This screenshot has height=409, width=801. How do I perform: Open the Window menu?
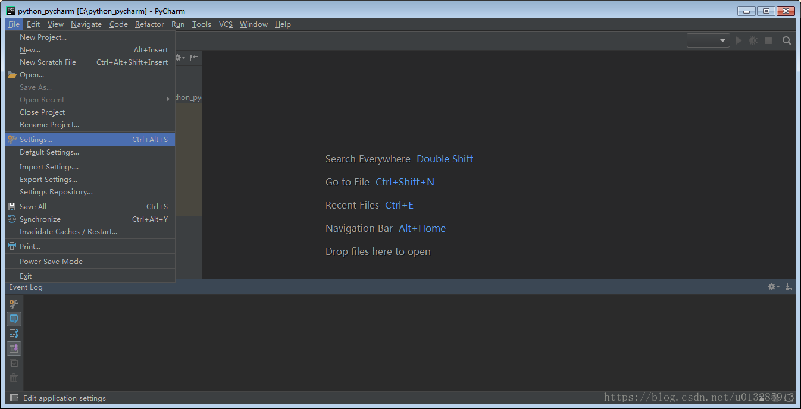pos(254,24)
